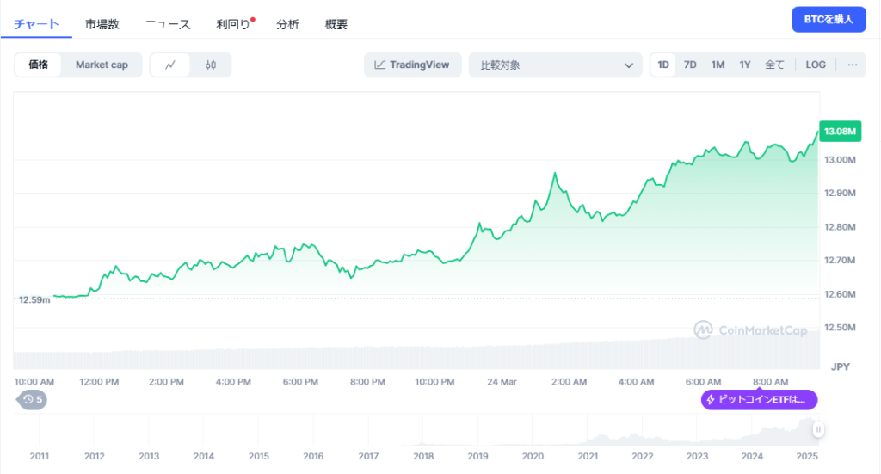This screenshot has height=474, width=881.
Task: Click the 13.08M current price label
Action: 839,132
